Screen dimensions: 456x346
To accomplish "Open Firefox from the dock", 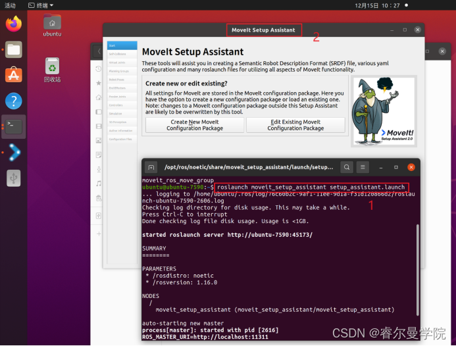I will tap(13, 24).
